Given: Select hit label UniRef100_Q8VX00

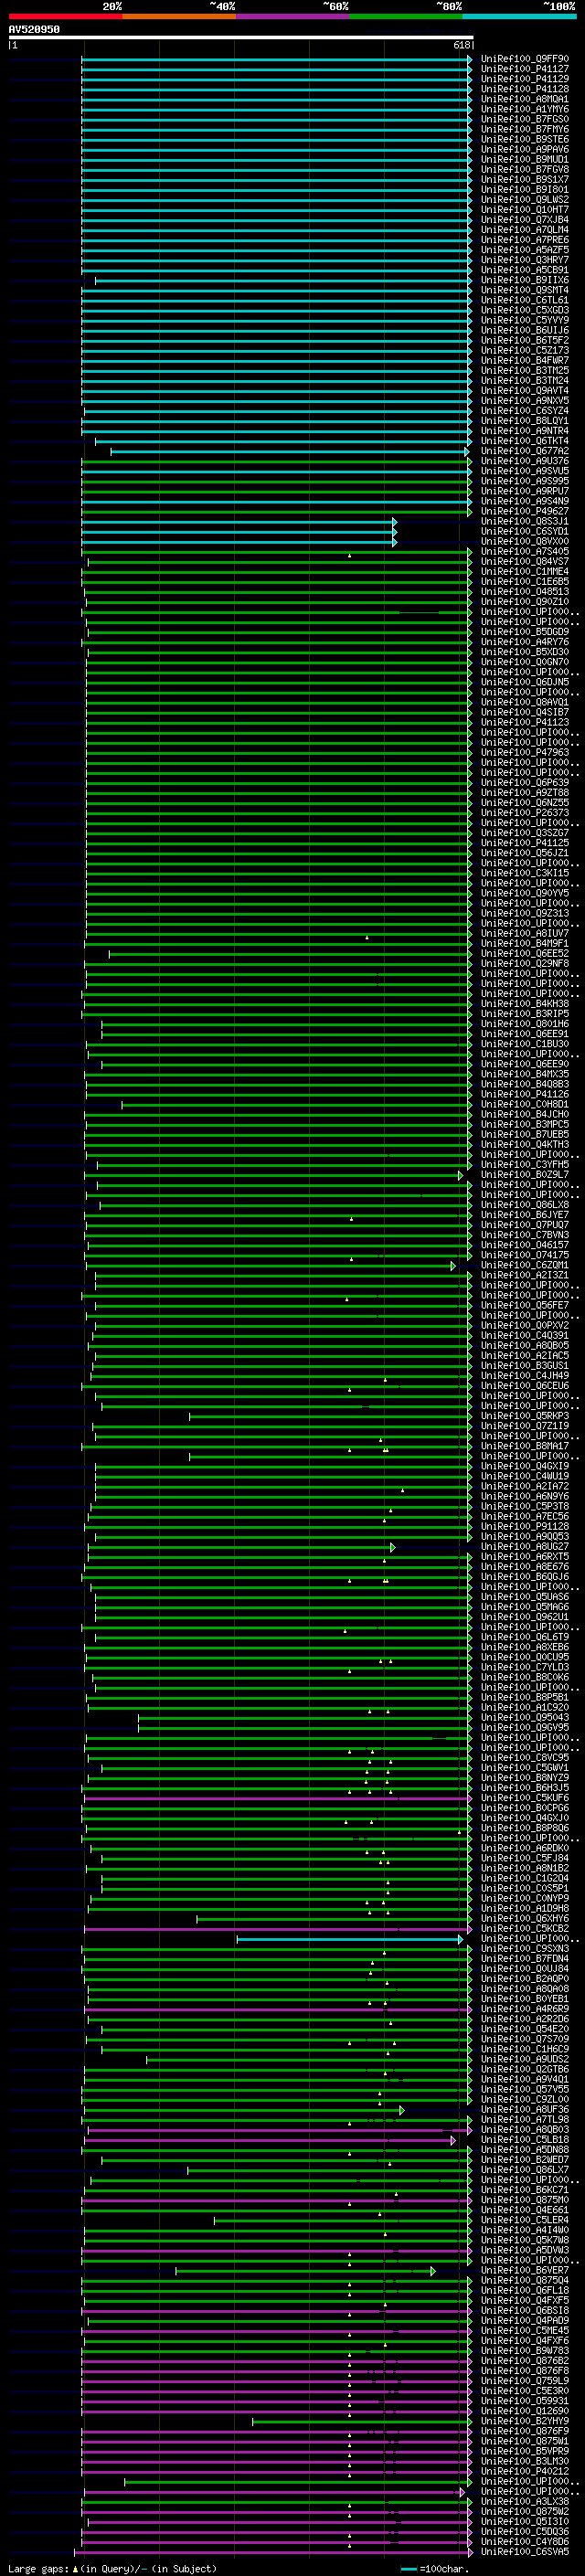Looking at the screenshot, I should [x=525, y=541].
